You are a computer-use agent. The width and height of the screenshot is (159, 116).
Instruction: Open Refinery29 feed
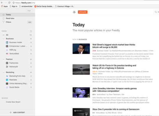tap(14, 67)
